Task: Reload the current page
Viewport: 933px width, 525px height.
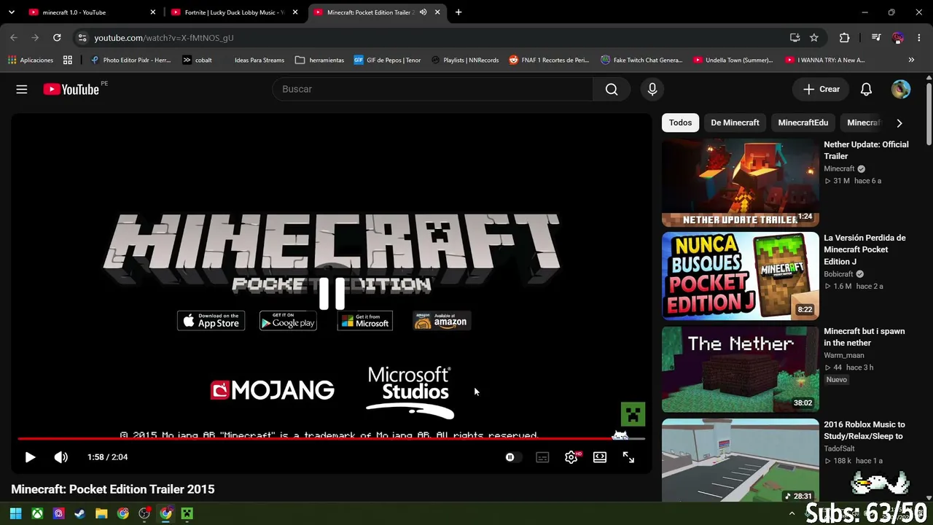Action: (x=57, y=38)
